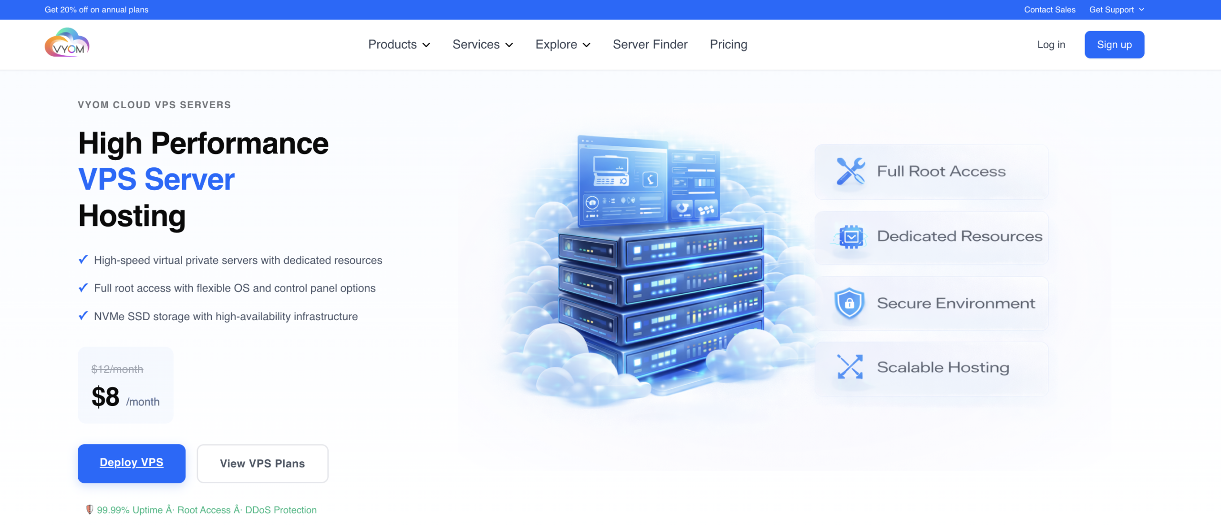
Task: Click View VPS Plans button
Action: 262,463
